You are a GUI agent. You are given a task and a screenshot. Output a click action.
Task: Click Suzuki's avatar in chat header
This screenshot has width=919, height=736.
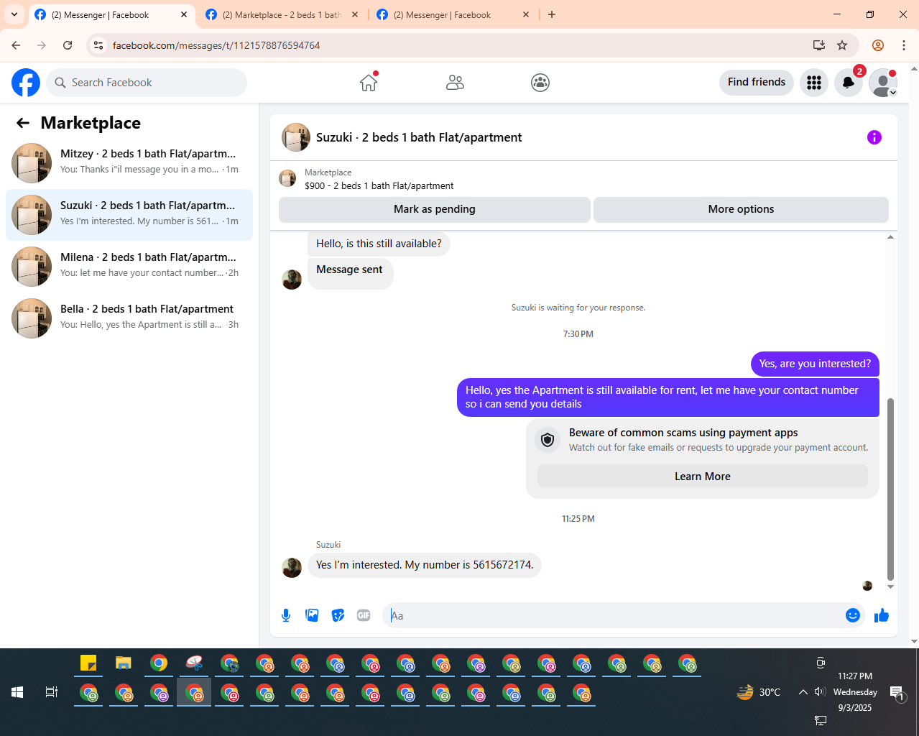click(x=296, y=137)
